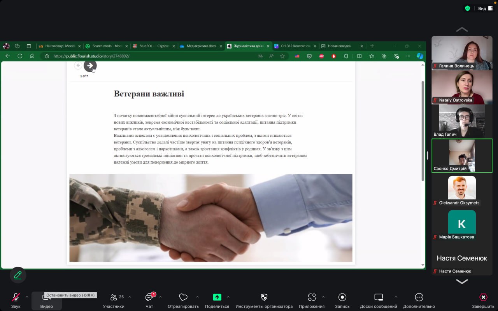This screenshot has width=498, height=311.
Task: Open the Apps icon in toolbar
Action: 311,298
